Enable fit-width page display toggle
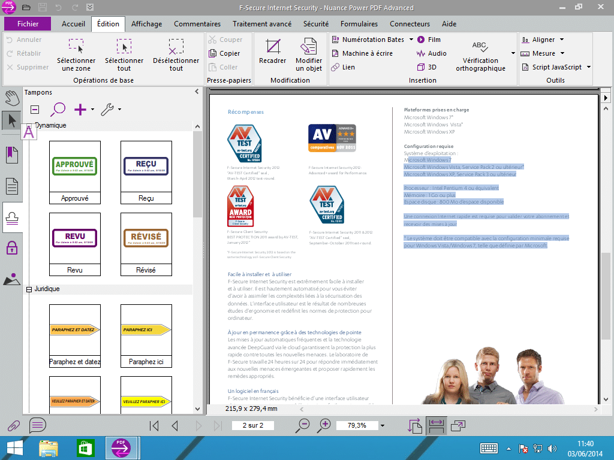 (x=436, y=425)
